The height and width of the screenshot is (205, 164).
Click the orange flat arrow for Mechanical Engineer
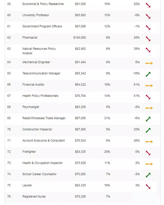pos(149,63)
